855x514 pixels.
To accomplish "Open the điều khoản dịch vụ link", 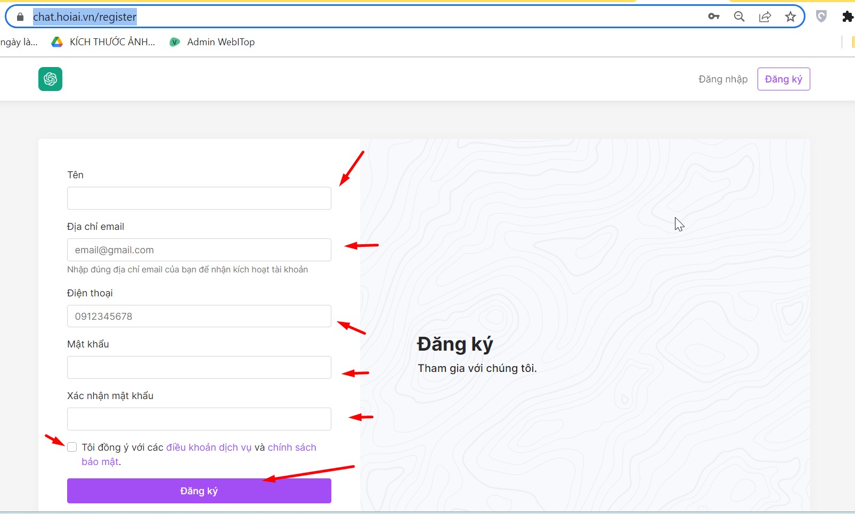I will (x=208, y=447).
